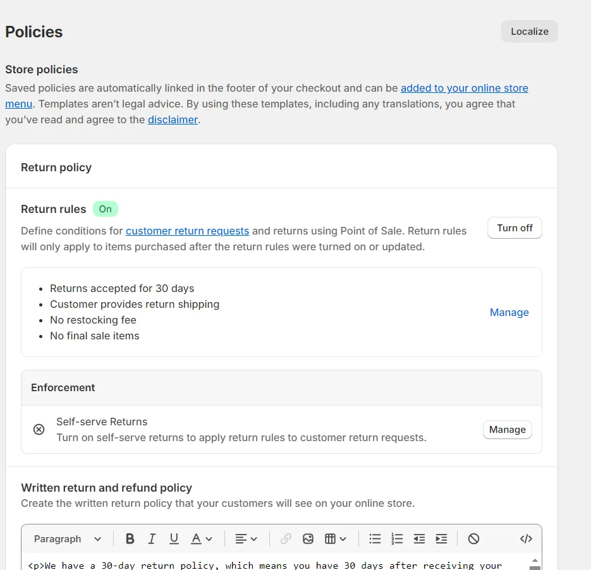Manage the Self-serve Returns enforcement
Viewport: 591px width, 570px height.
[507, 430]
